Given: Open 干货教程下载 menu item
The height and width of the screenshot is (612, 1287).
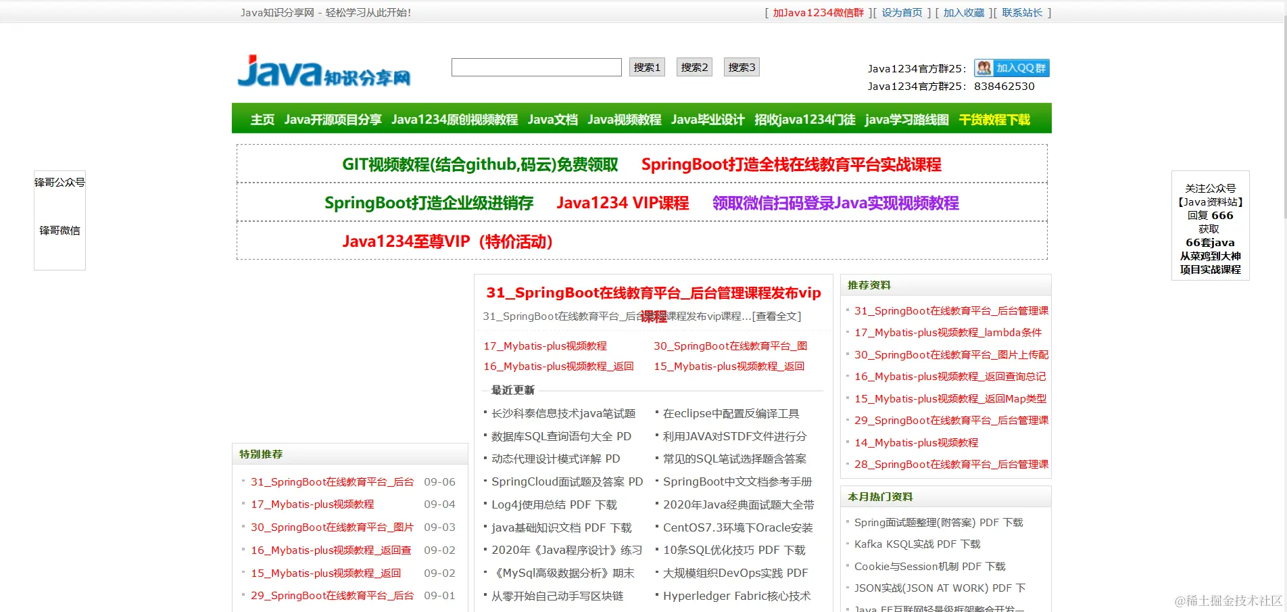Looking at the screenshot, I should click(x=994, y=120).
